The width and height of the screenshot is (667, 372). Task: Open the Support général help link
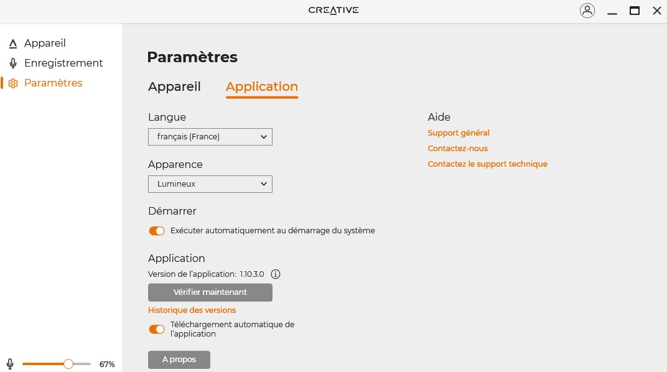click(x=459, y=133)
